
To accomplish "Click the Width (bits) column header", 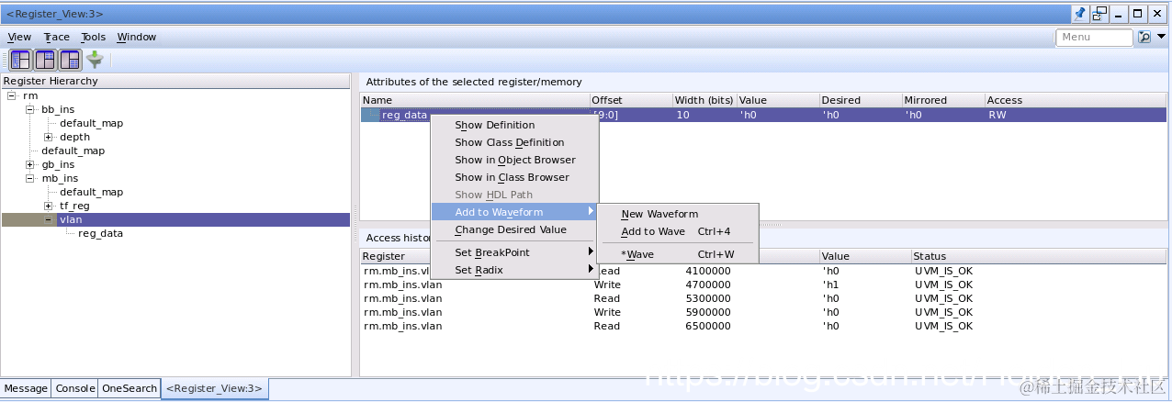I will click(704, 100).
